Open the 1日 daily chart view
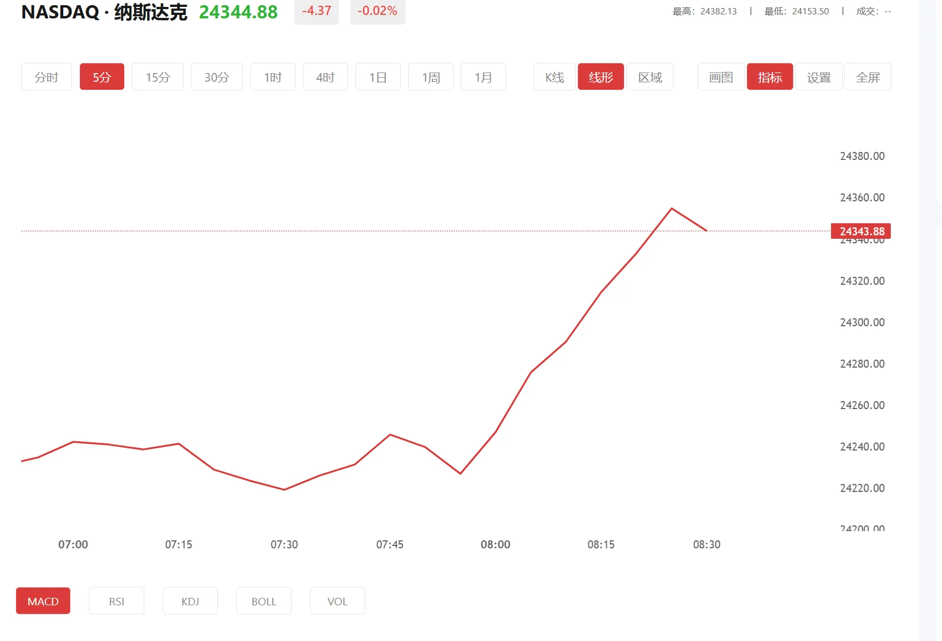This screenshot has height=641, width=942. (378, 77)
